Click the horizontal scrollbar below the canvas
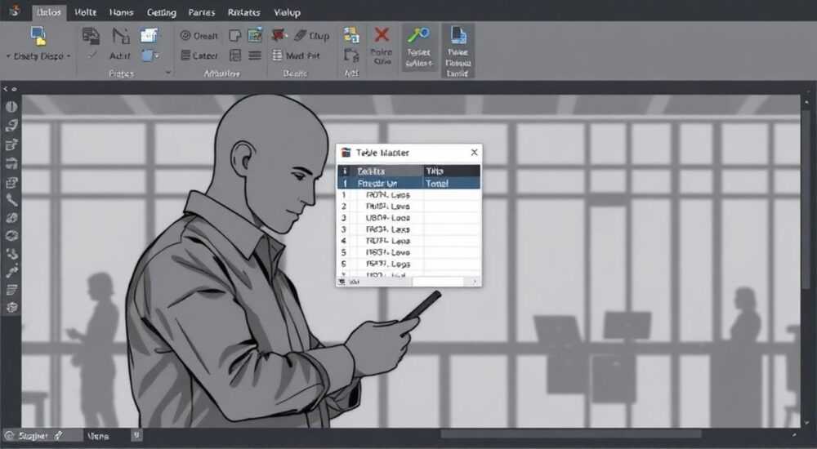The image size is (817, 449). point(570,433)
